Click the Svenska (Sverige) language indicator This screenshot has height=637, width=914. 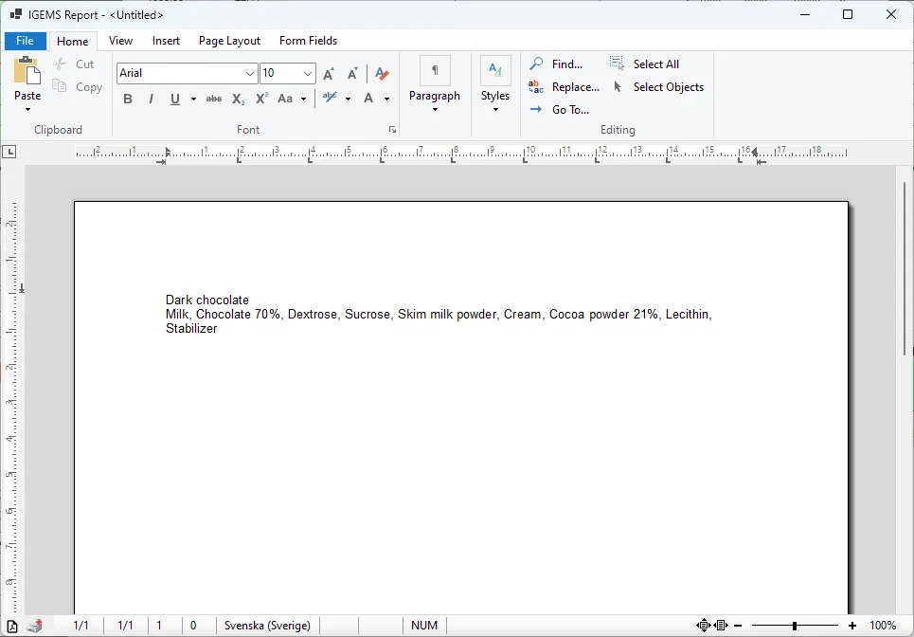[x=267, y=626]
